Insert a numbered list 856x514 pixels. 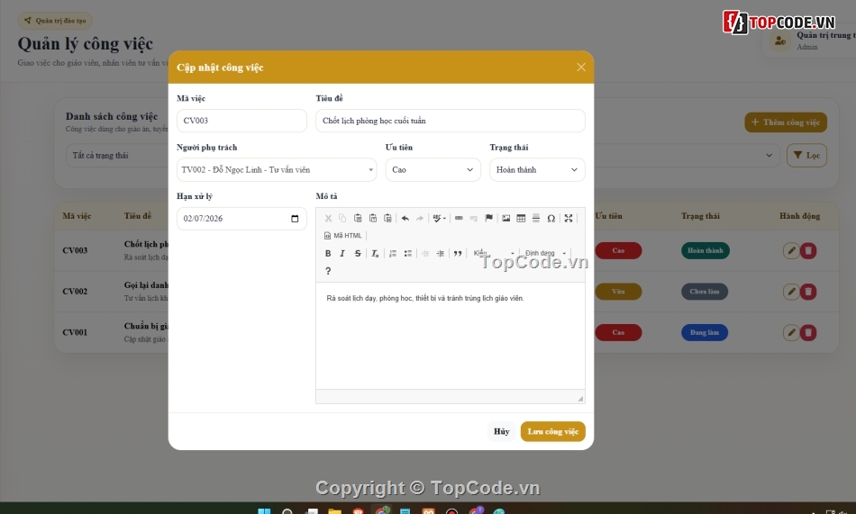(x=393, y=253)
